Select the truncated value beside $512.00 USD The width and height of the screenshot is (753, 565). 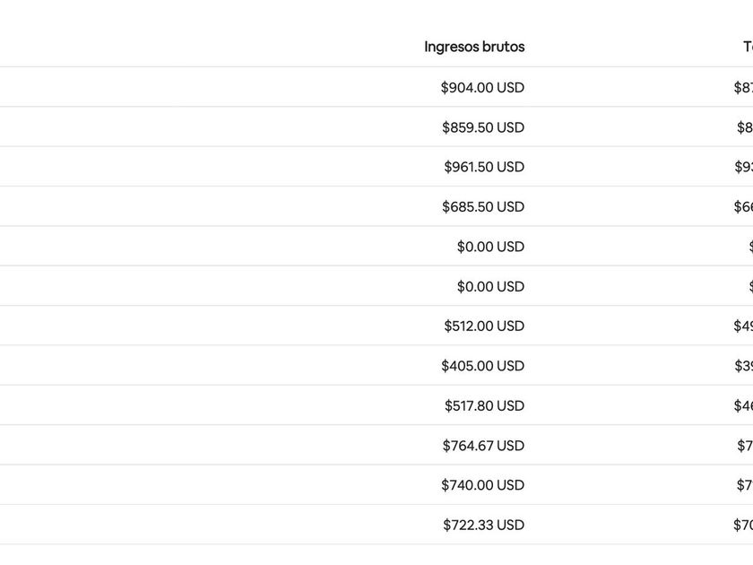point(743,326)
